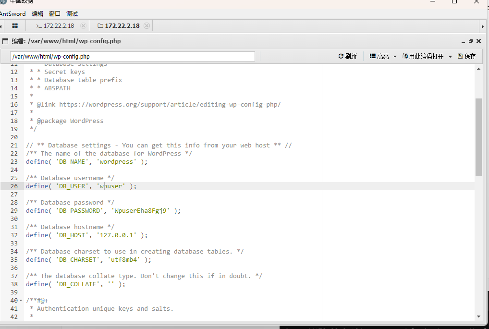Open the 用此编码打开 encoding dropdown
This screenshot has width=489, height=329.
point(427,56)
